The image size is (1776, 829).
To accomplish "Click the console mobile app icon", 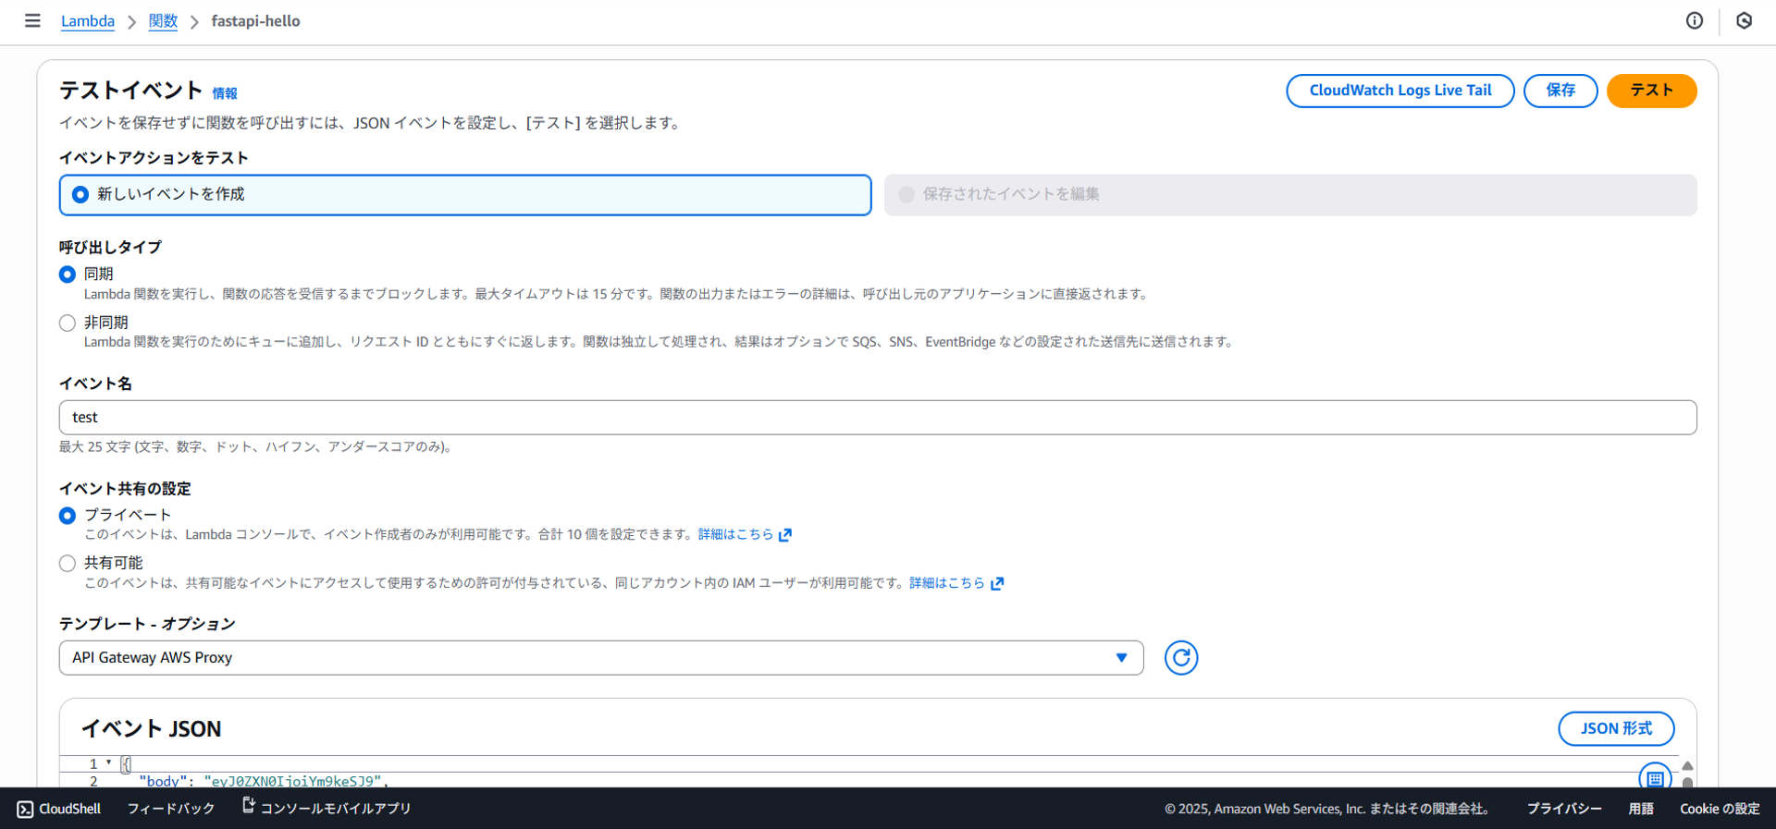I will [x=248, y=806].
